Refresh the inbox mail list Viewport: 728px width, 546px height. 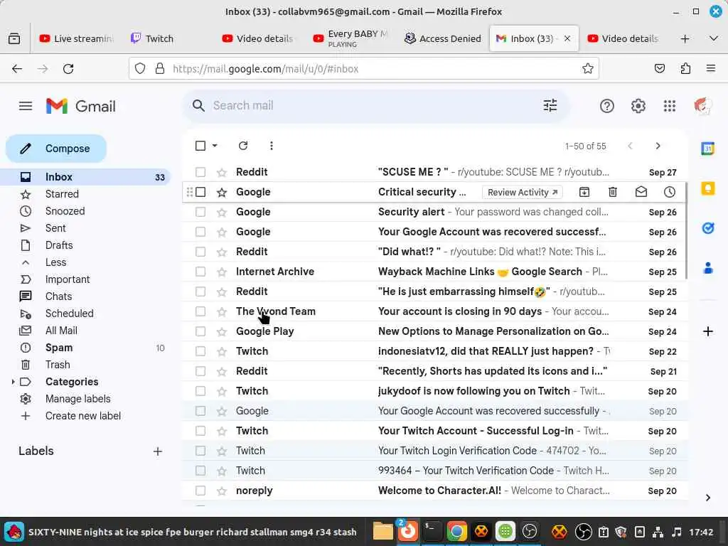tap(243, 146)
